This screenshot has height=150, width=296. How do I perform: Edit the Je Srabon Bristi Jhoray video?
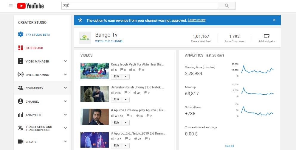coord(117,99)
